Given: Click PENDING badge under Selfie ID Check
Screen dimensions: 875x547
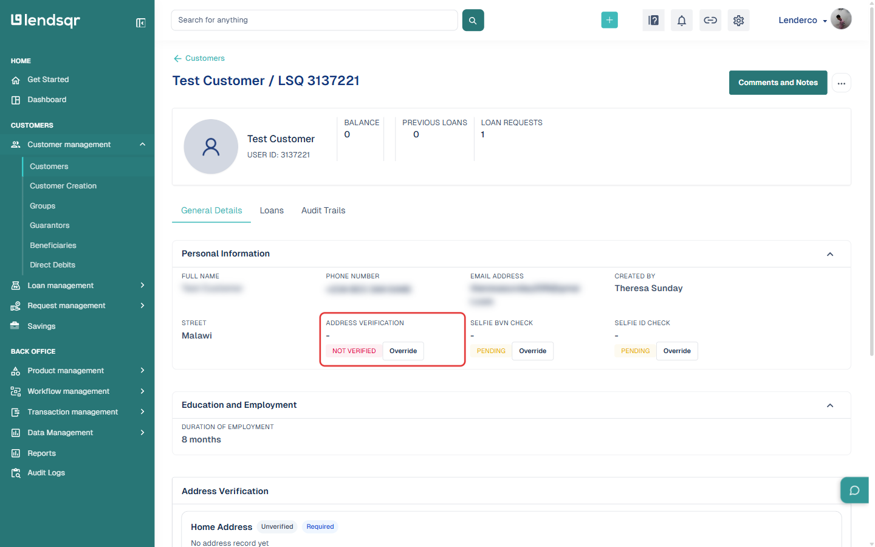Looking at the screenshot, I should click(636, 351).
